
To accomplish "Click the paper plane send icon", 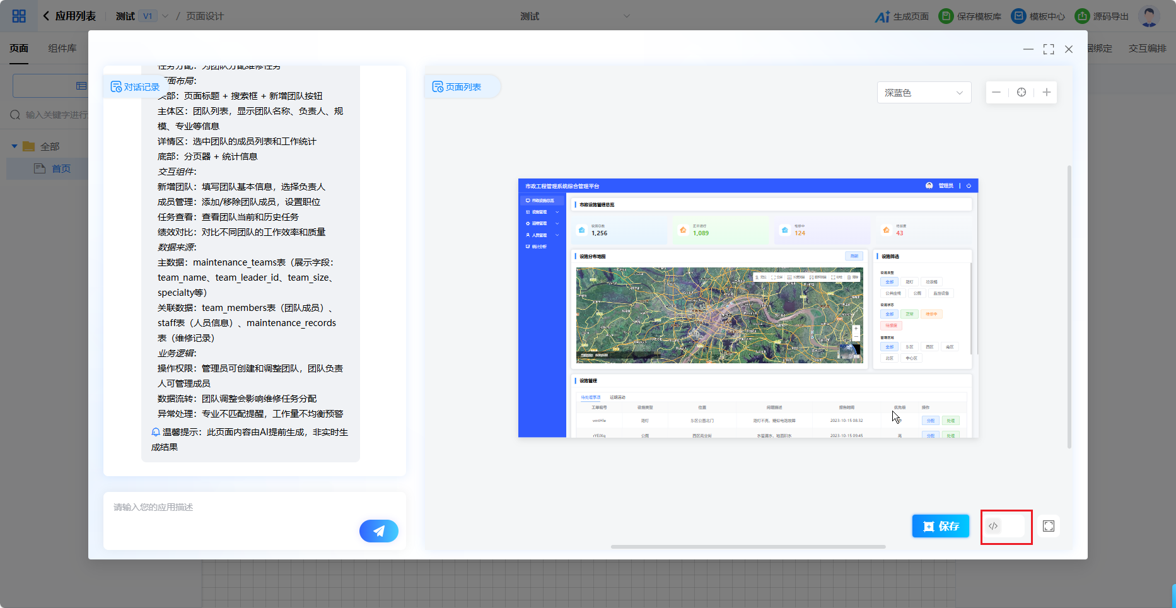I will [378, 531].
